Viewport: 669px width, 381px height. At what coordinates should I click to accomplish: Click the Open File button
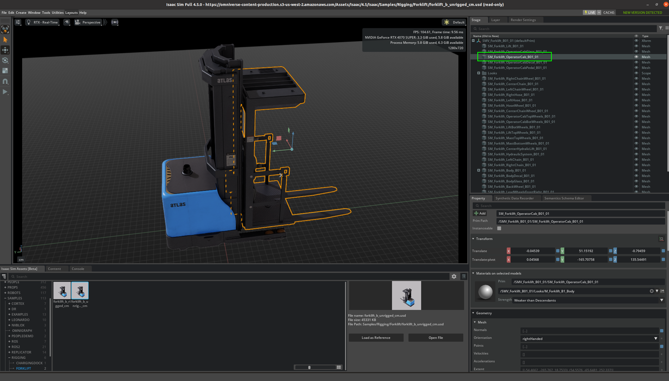tap(435, 337)
